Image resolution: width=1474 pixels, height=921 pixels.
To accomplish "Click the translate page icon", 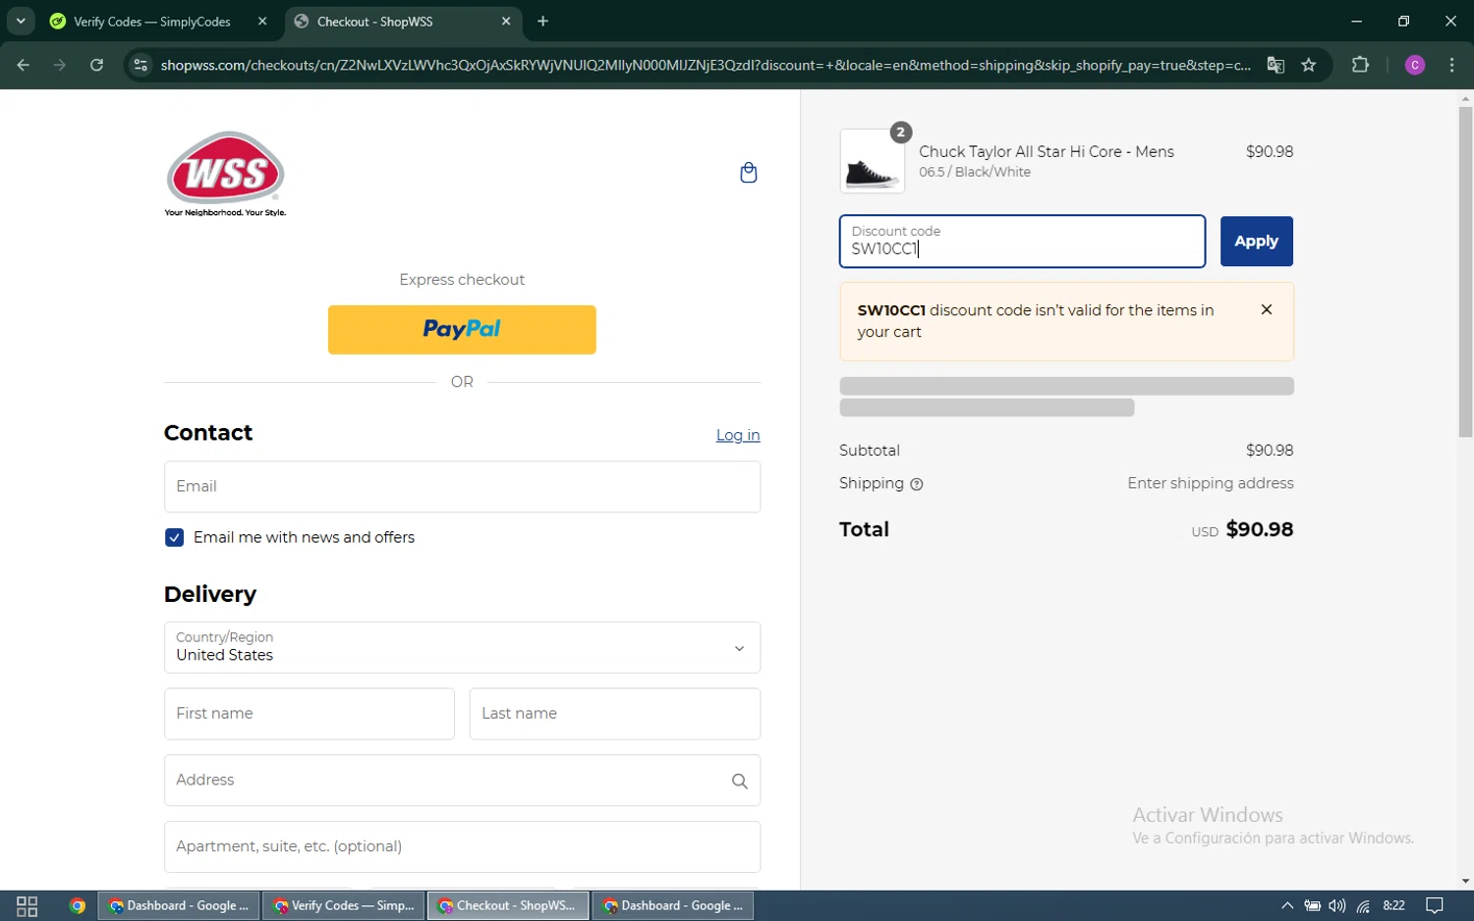I will pyautogui.click(x=1276, y=65).
